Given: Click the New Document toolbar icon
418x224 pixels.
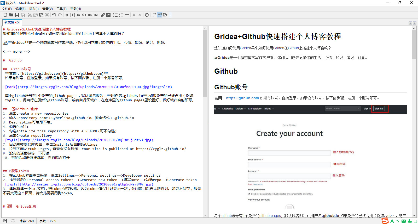Looking at the screenshot, I should pos(5,15).
